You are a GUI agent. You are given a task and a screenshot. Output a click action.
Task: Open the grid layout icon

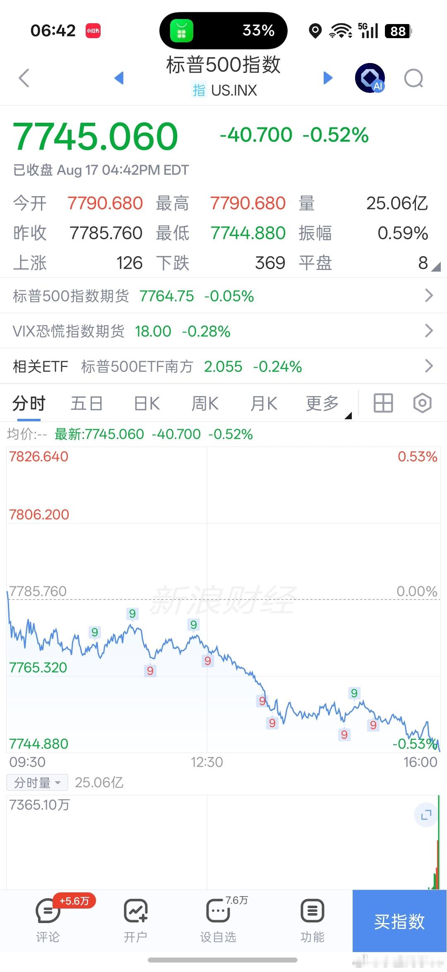pos(383,403)
